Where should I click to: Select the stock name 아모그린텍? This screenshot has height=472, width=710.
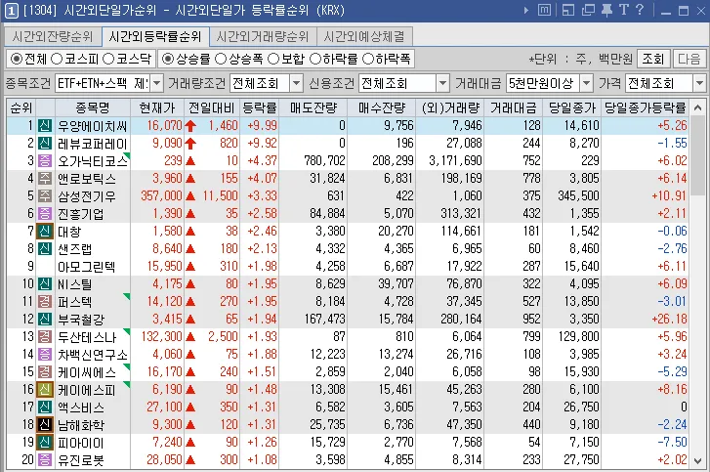[x=87, y=267]
